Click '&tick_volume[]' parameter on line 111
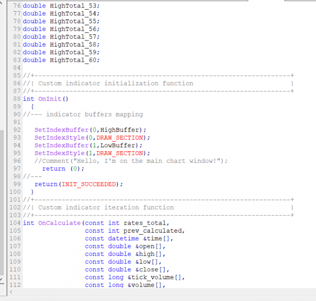This screenshot has height=301, width=316. (x=154, y=277)
